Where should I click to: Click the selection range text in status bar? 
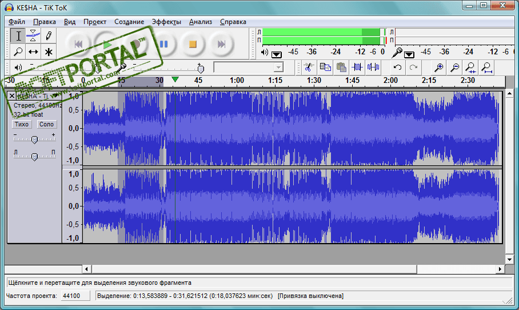coord(185,296)
